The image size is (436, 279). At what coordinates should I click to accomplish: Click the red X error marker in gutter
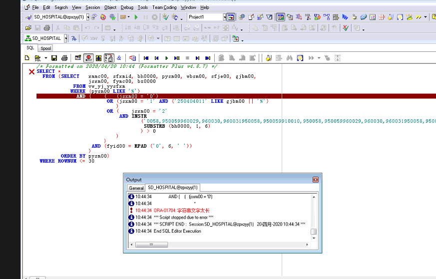point(31,72)
